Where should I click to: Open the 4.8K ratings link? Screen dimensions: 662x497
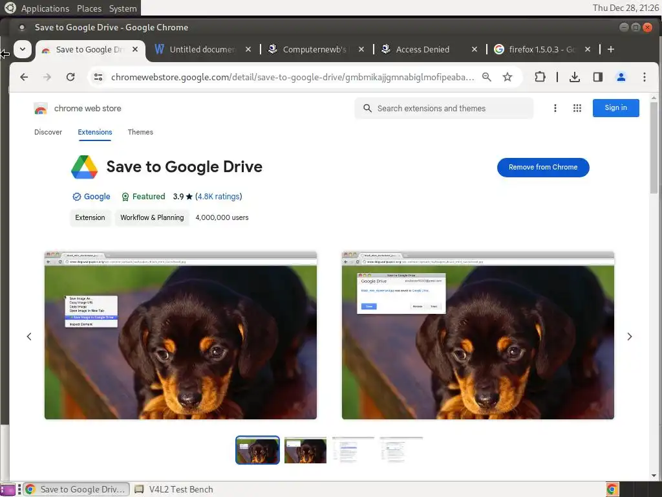(x=219, y=197)
